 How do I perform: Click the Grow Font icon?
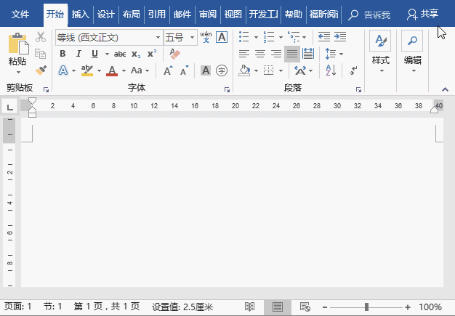[x=168, y=70]
